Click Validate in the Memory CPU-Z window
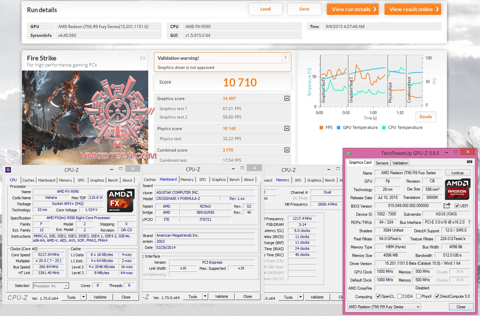The height and width of the screenshot is (316, 480). tap(317, 297)
